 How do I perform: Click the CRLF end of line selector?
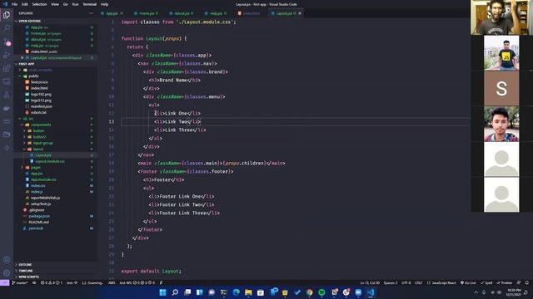[418, 282]
